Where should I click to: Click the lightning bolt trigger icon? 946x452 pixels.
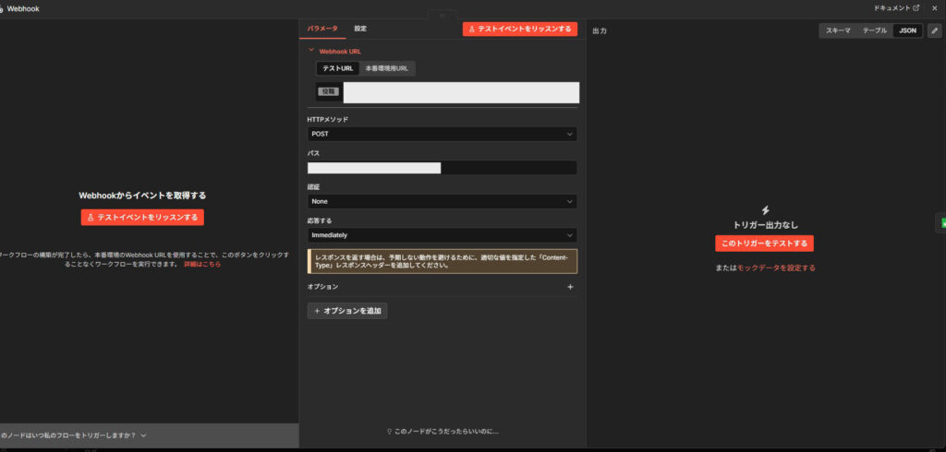(x=764, y=210)
